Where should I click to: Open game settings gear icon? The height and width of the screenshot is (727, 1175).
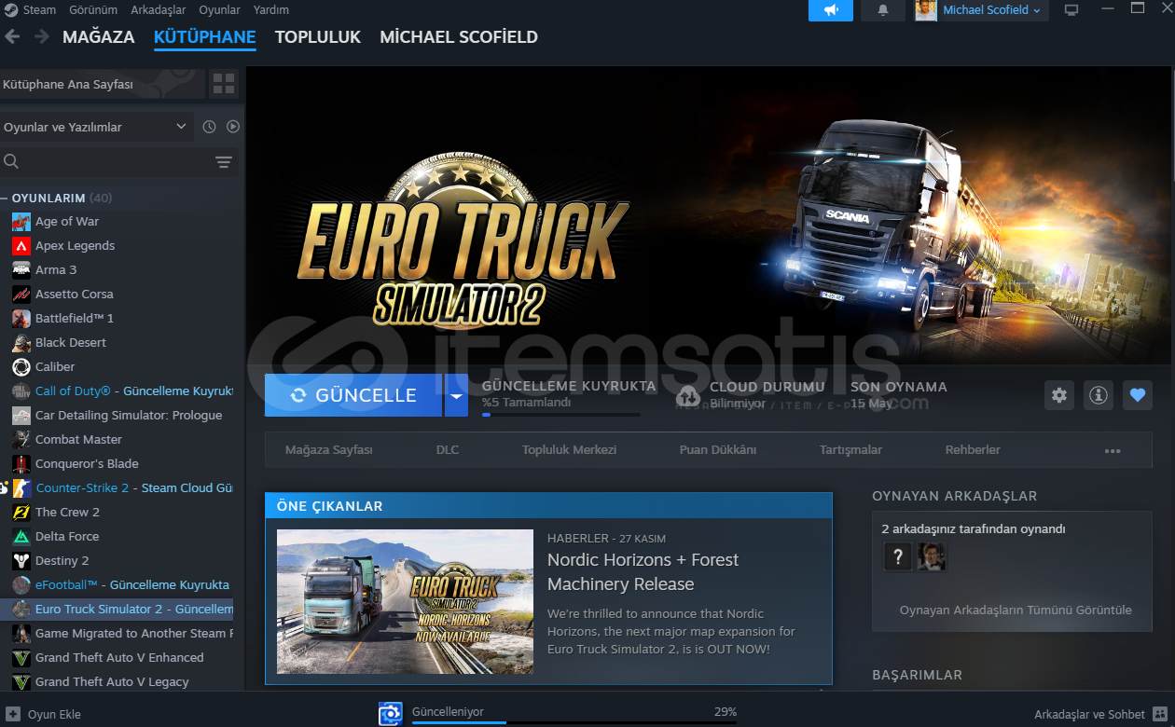click(x=1059, y=395)
